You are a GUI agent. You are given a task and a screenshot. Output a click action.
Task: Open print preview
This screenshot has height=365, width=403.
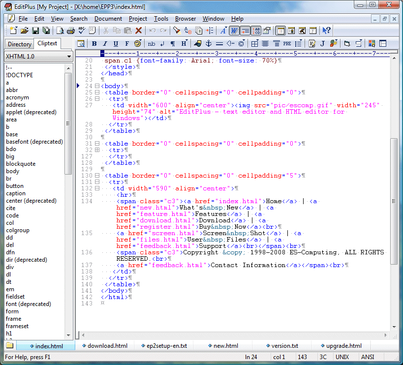pyautogui.click(x=60, y=30)
